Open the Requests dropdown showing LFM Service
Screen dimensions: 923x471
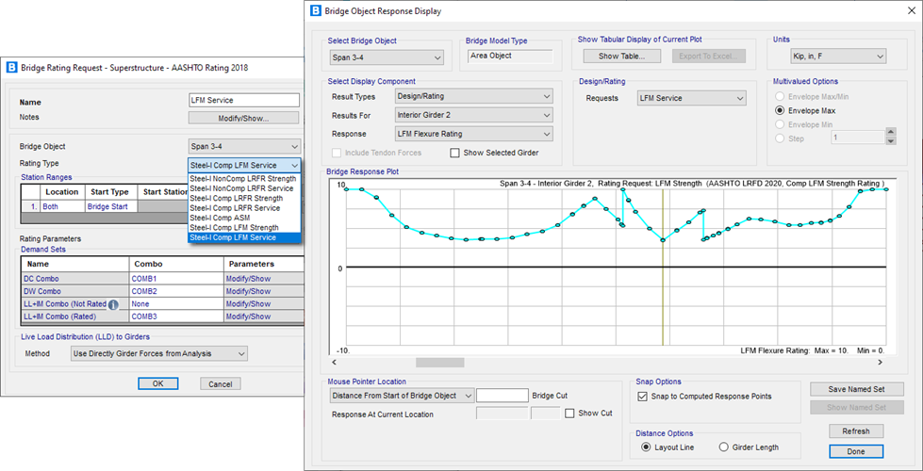[x=691, y=98]
